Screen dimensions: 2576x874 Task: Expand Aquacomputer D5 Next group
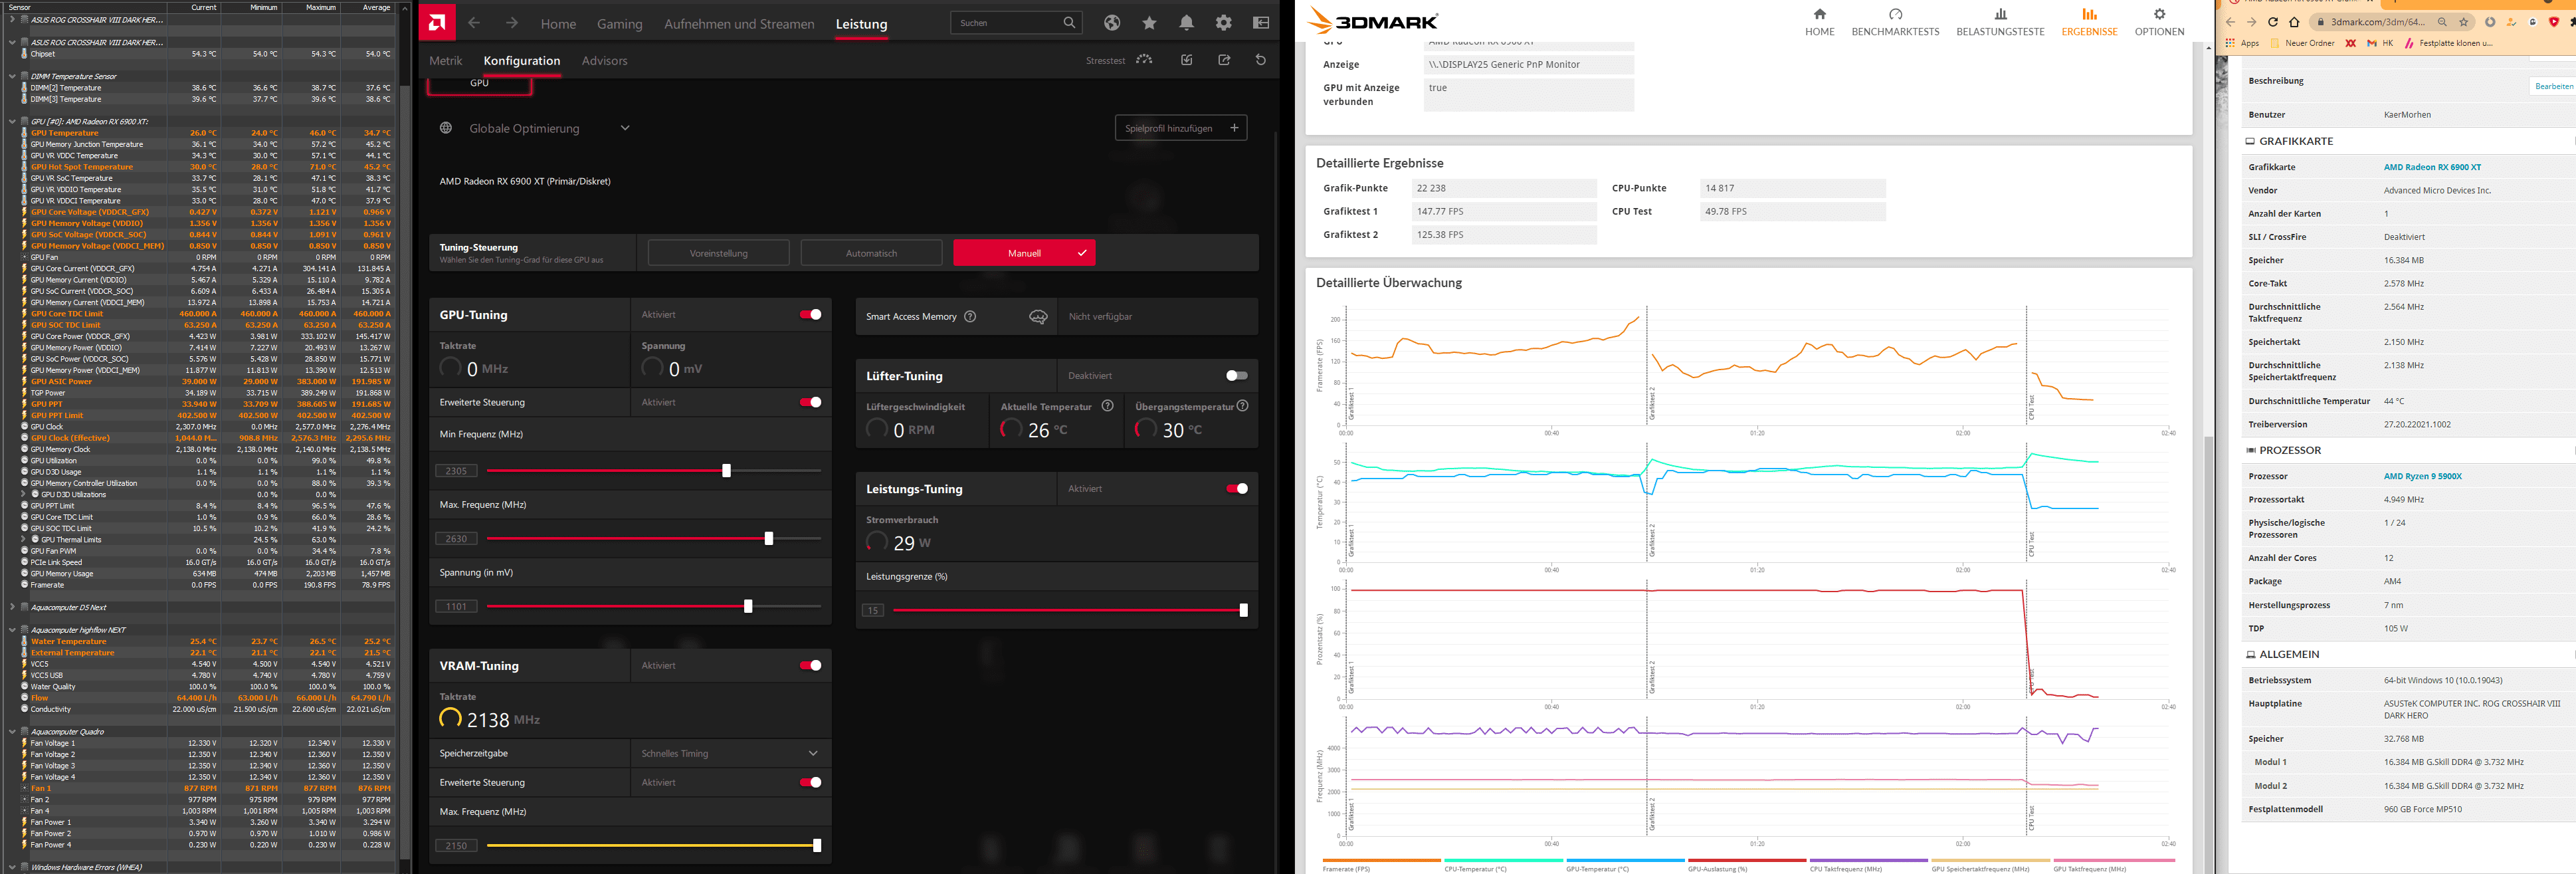[x=12, y=607]
